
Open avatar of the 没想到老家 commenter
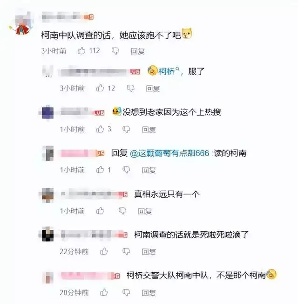(x=47, y=112)
